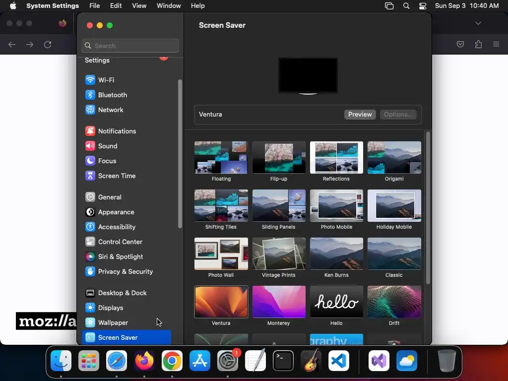Choose the Holiday Mobile screen saver
Image resolution: width=508 pixels, height=381 pixels.
coord(394,206)
